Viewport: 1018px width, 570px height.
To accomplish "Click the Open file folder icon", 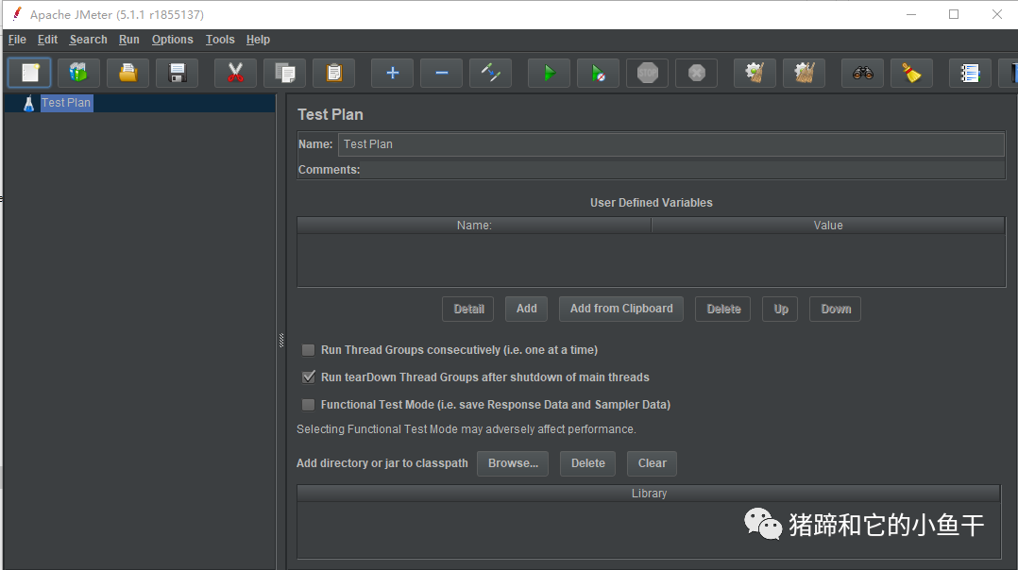I will (127, 73).
